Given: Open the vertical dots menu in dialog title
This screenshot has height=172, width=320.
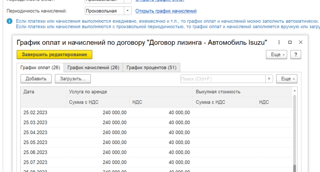Looking at the screenshot, I should click(279, 43).
